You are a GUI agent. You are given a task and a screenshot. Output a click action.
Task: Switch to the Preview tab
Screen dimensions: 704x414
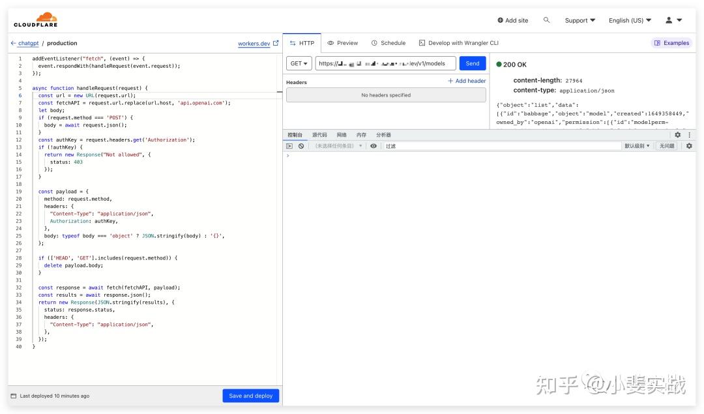(x=343, y=43)
